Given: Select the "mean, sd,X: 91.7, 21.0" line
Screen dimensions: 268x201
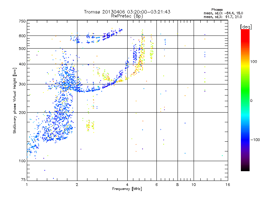Looking at the screenshot, I should tap(223, 17).
